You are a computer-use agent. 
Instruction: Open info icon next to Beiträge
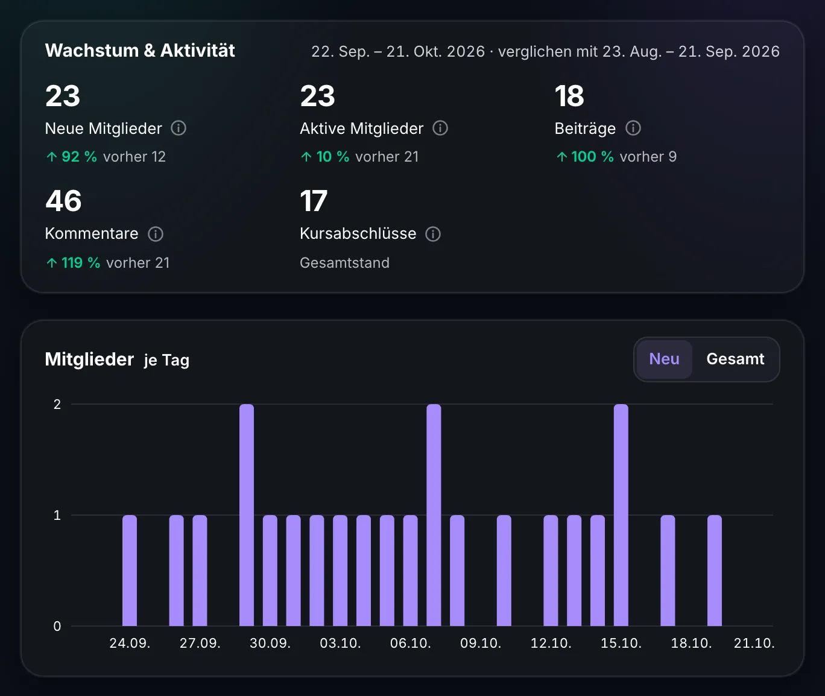point(633,128)
